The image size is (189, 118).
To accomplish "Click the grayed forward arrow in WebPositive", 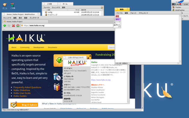I will click(x=9, y=26).
